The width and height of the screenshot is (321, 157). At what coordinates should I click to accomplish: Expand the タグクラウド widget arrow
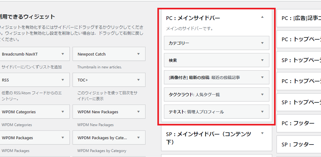click(x=262, y=95)
